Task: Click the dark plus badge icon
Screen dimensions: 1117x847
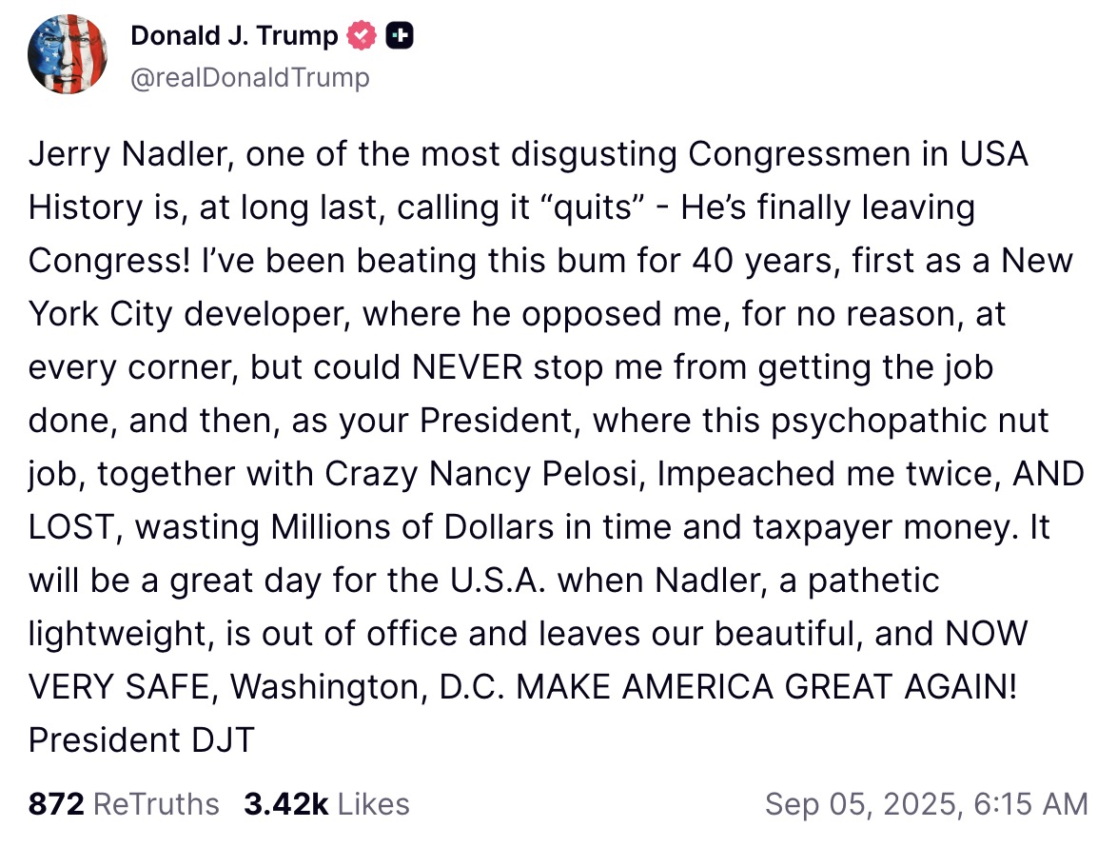Action: point(400,36)
